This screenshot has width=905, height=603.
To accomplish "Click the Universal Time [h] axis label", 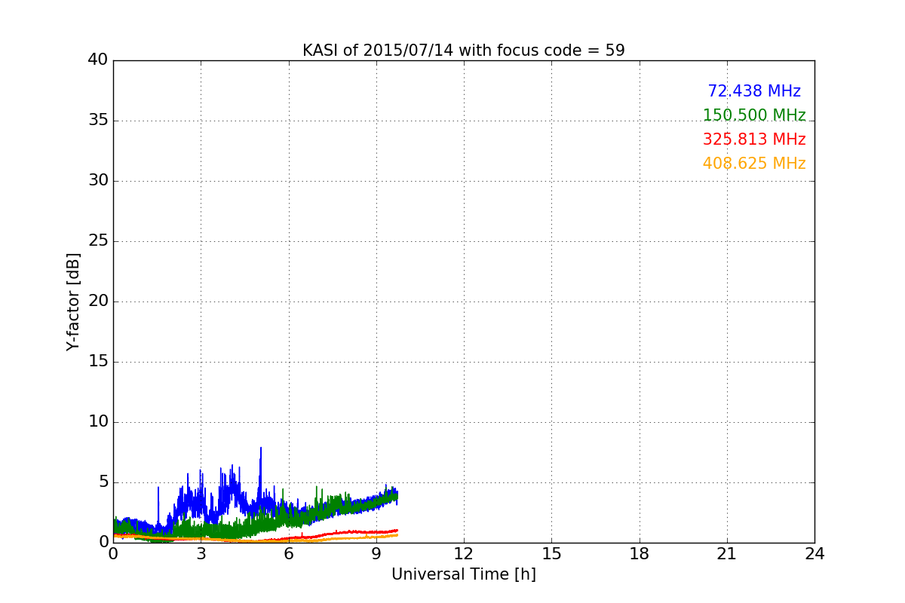I will click(464, 574).
